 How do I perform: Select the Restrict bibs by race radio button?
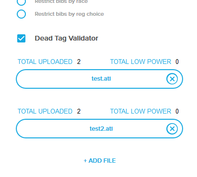(x=21, y=2)
